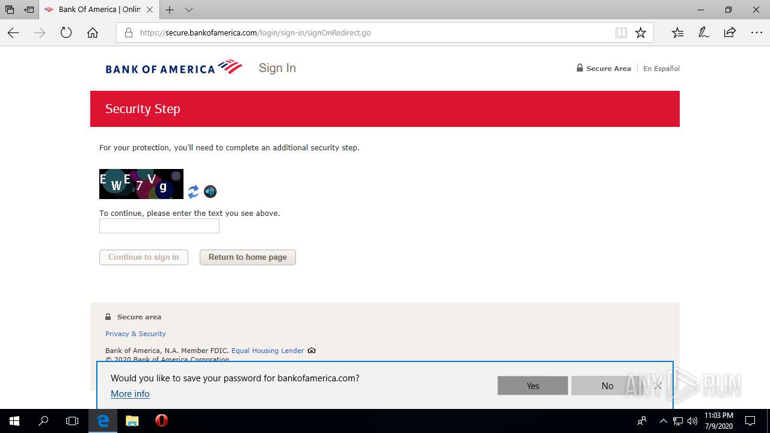770x433 pixels.
Task: Click the captcha image
Action: coord(141,184)
